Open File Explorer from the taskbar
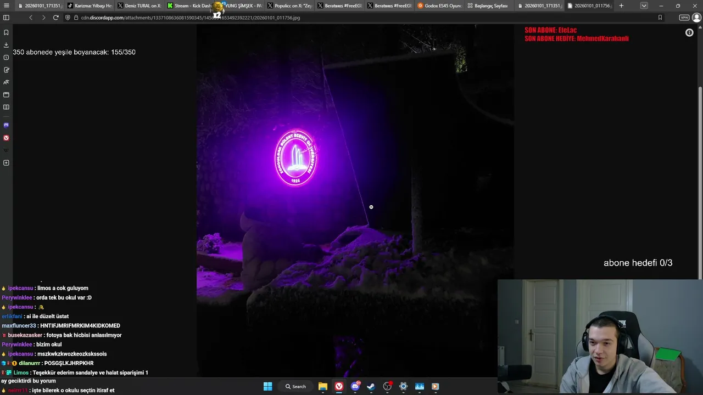The height and width of the screenshot is (395, 703). coord(323,386)
